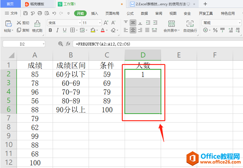Expand the quick access toolbar customize arrow

pos(68,14)
